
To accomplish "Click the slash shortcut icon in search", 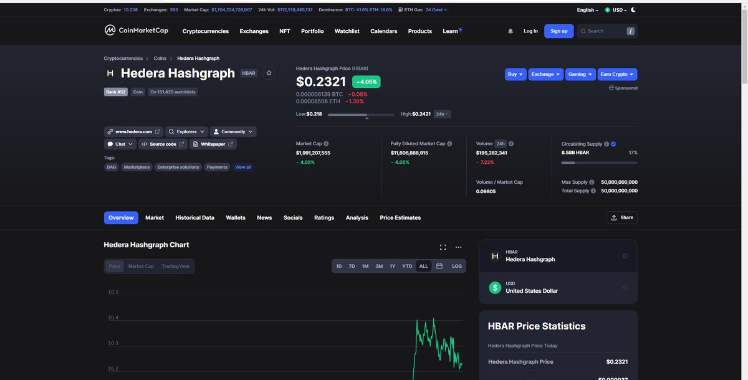I will 630,31.
